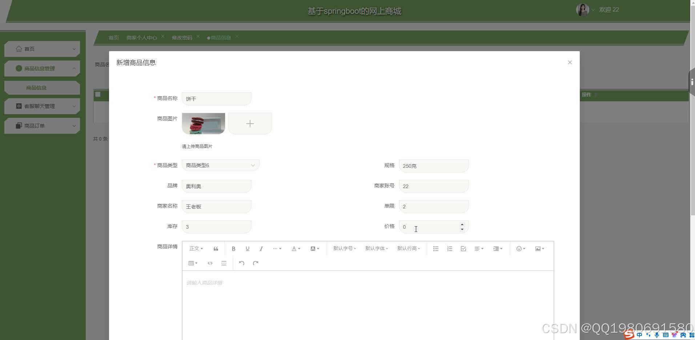Insert an unordered list in the editor
The image size is (695, 340).
435,248
